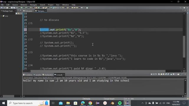Click the editor vertical scrollbar thumb
189x106 pixels.
pyautogui.click(x=184, y=47)
